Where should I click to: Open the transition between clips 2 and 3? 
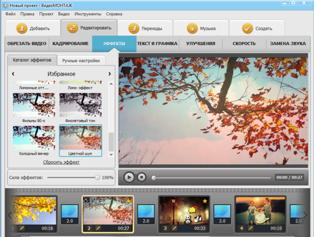146,214
